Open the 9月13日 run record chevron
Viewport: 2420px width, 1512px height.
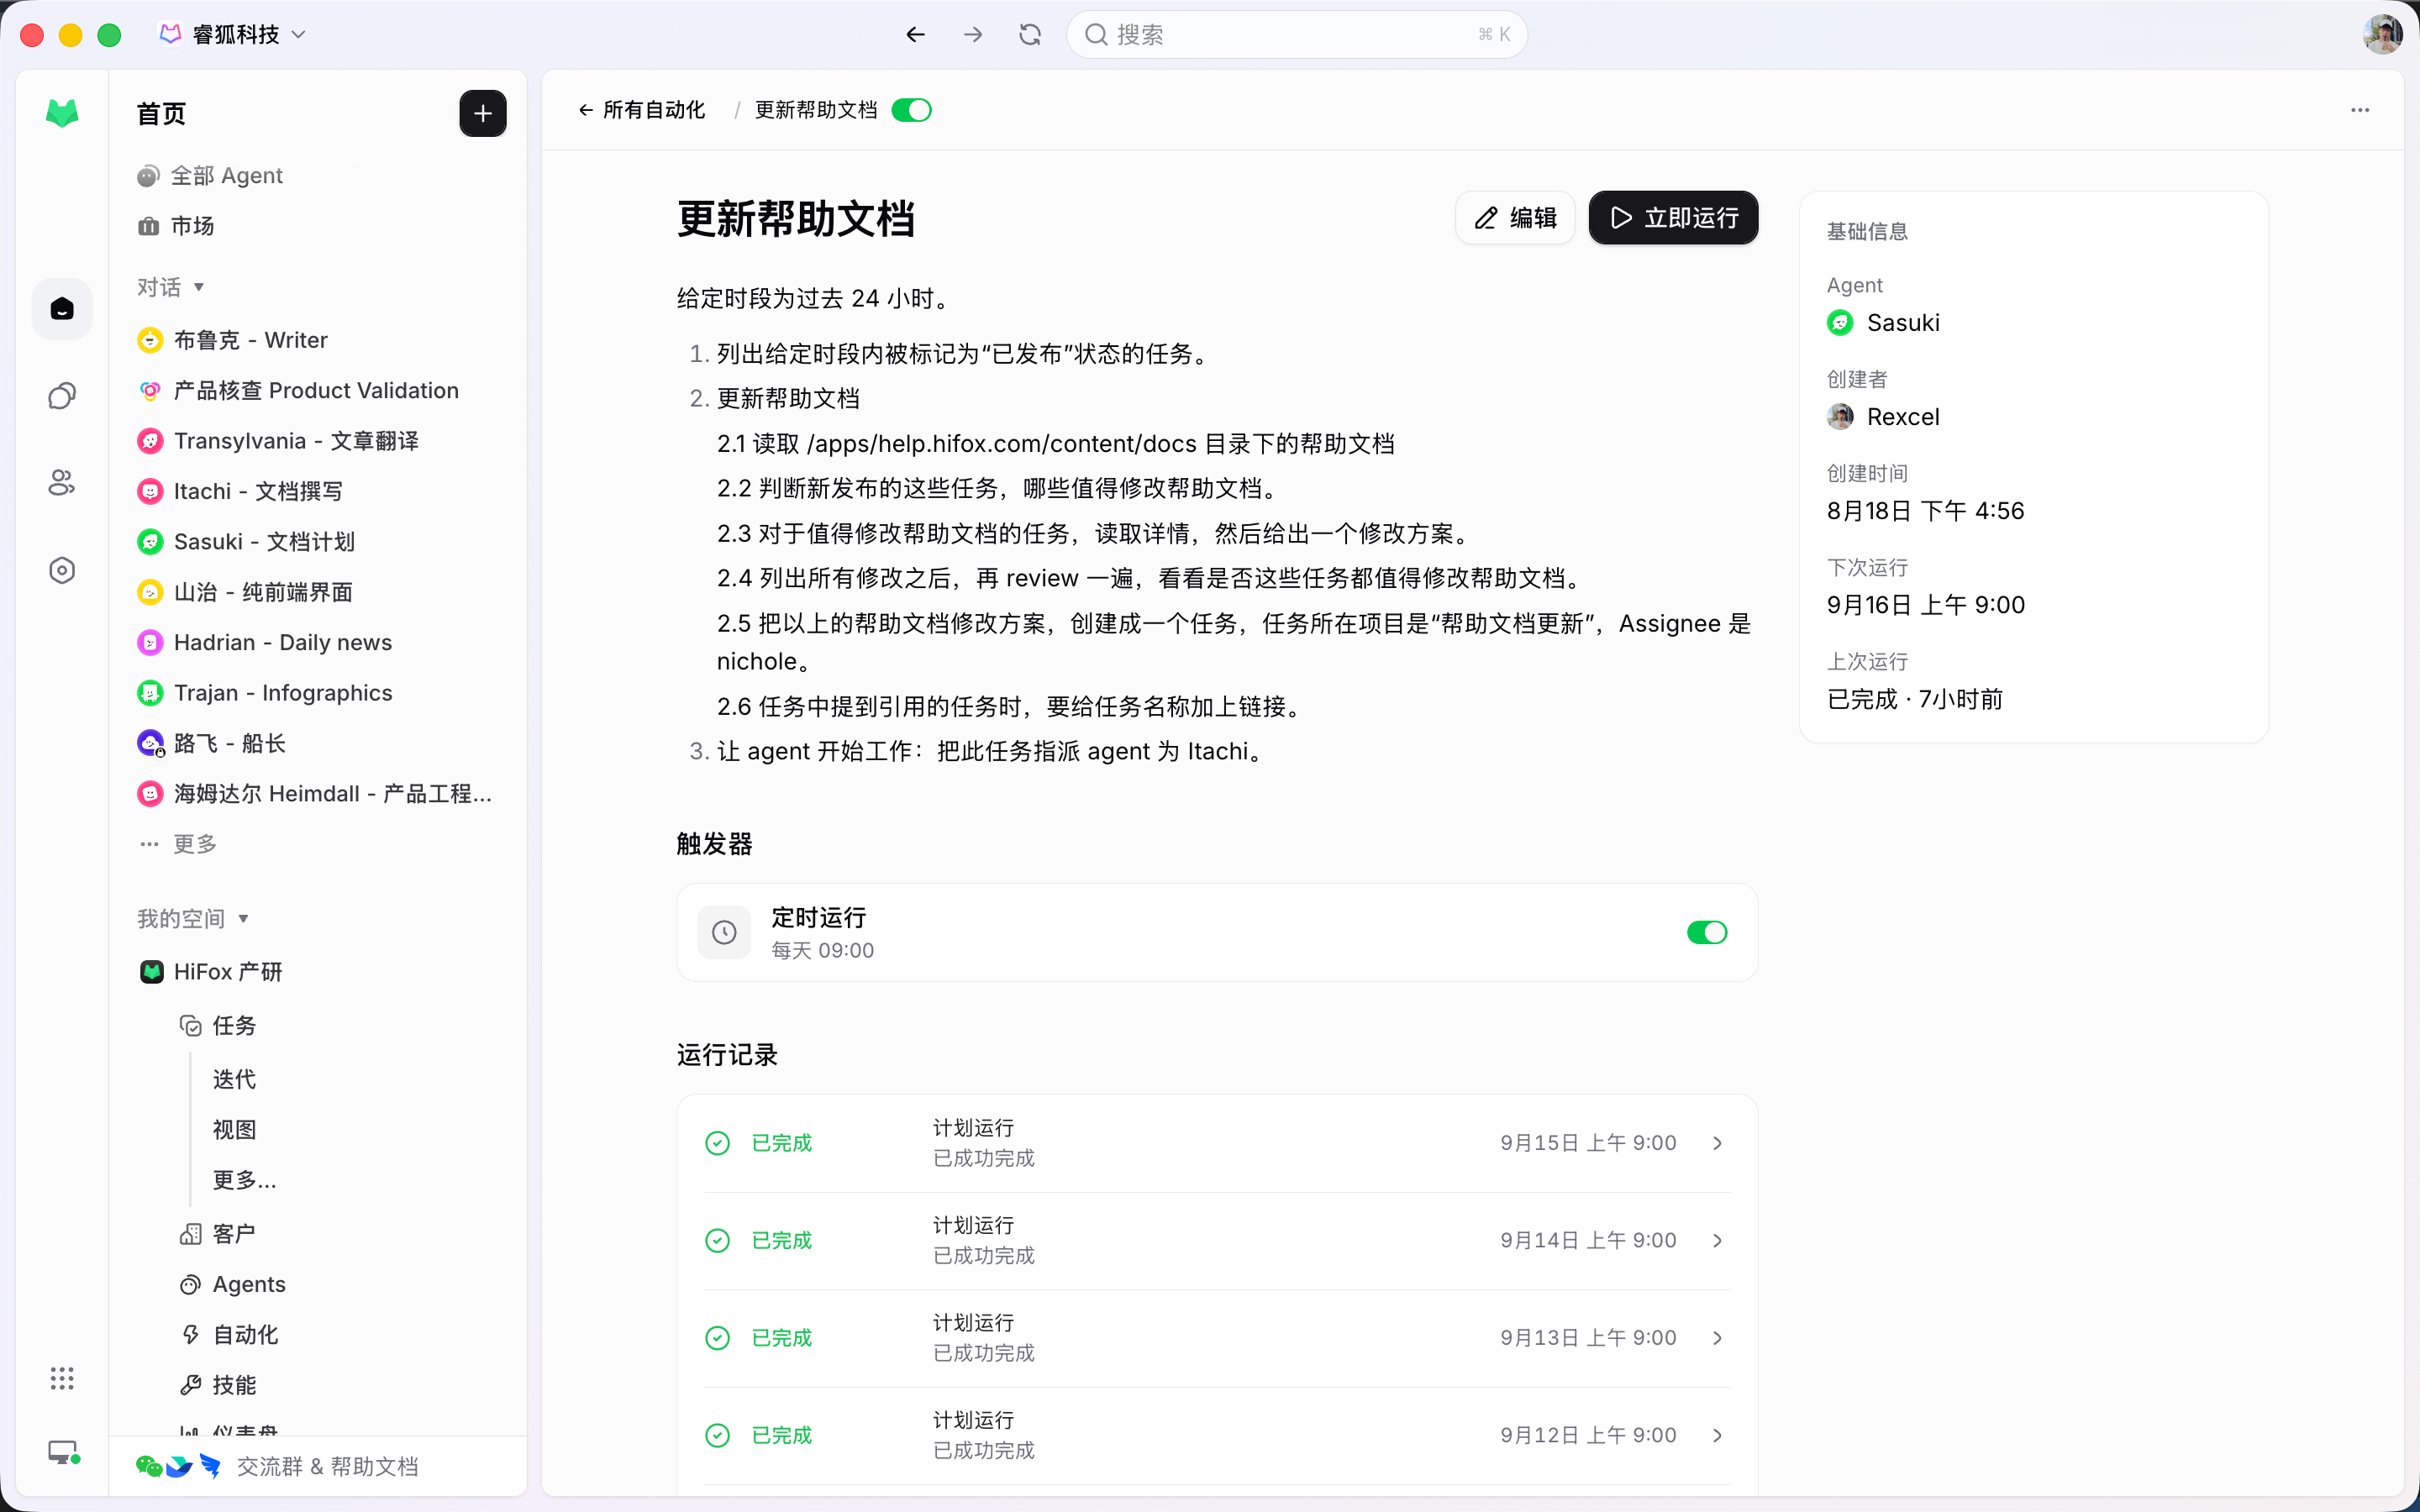pyautogui.click(x=1717, y=1338)
